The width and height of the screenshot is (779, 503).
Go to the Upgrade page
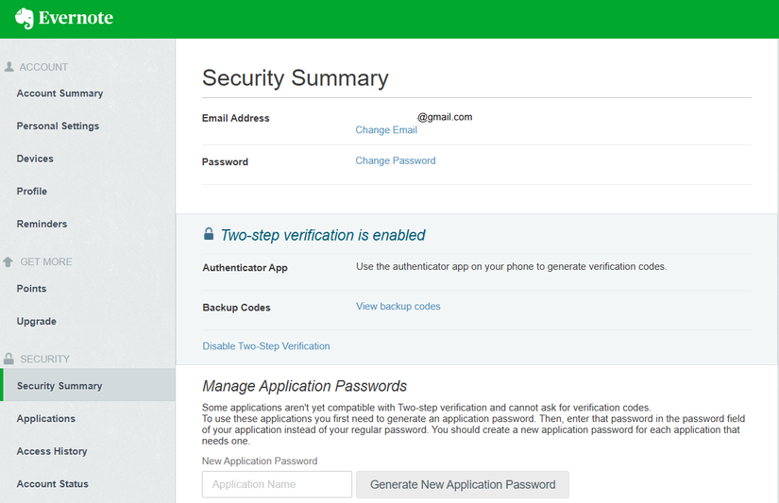pyautogui.click(x=36, y=321)
